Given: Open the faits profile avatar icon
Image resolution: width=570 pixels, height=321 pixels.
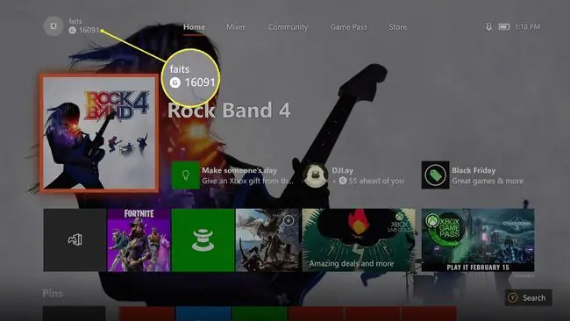Looking at the screenshot, I should [53, 26].
